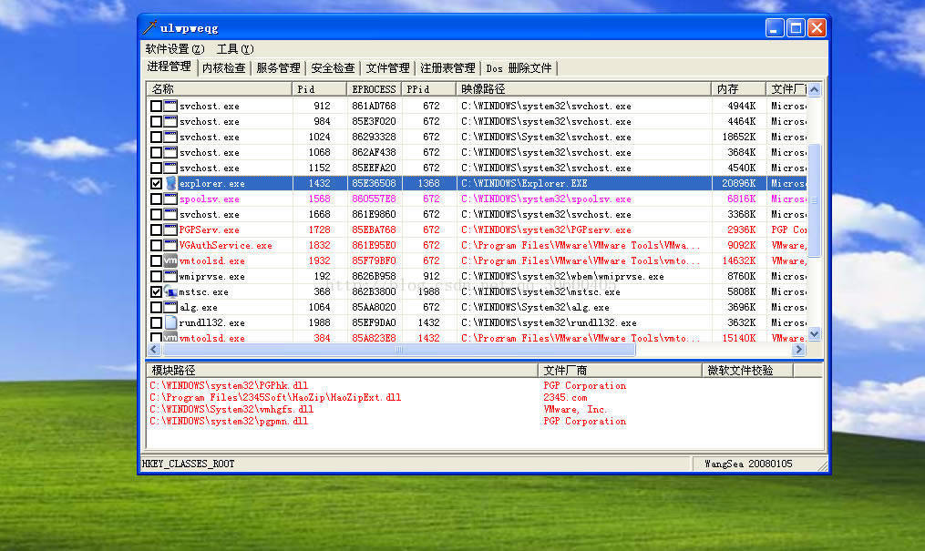Click the svchost.exe icon with Pid 912

pos(170,106)
